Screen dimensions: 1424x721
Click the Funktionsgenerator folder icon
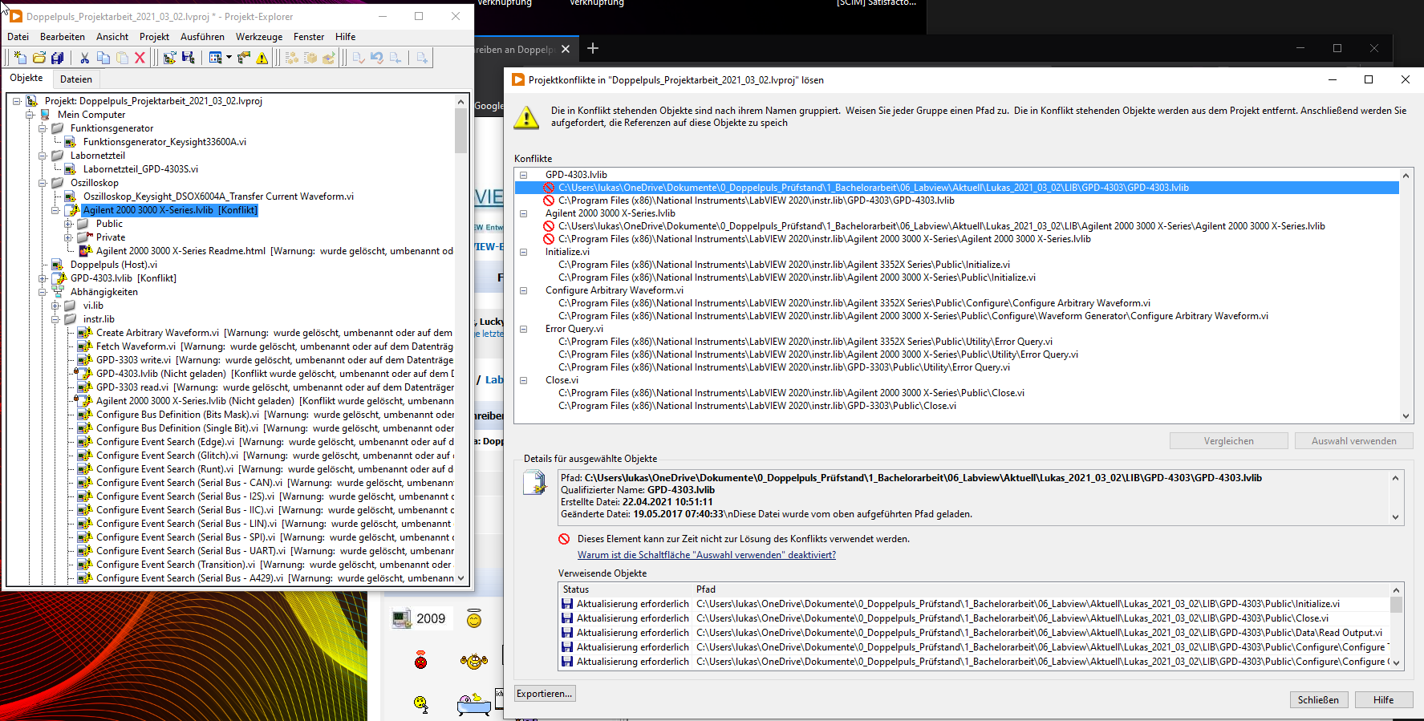pyautogui.click(x=58, y=128)
